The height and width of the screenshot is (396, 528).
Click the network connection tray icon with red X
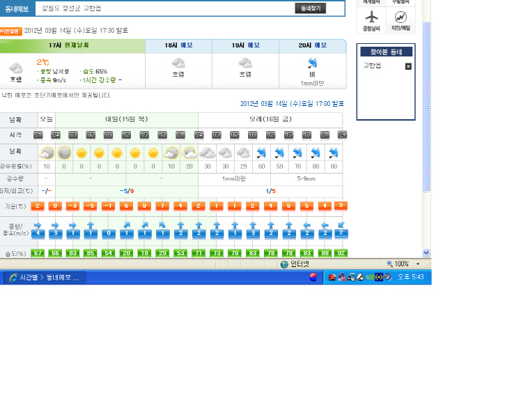click(x=342, y=277)
